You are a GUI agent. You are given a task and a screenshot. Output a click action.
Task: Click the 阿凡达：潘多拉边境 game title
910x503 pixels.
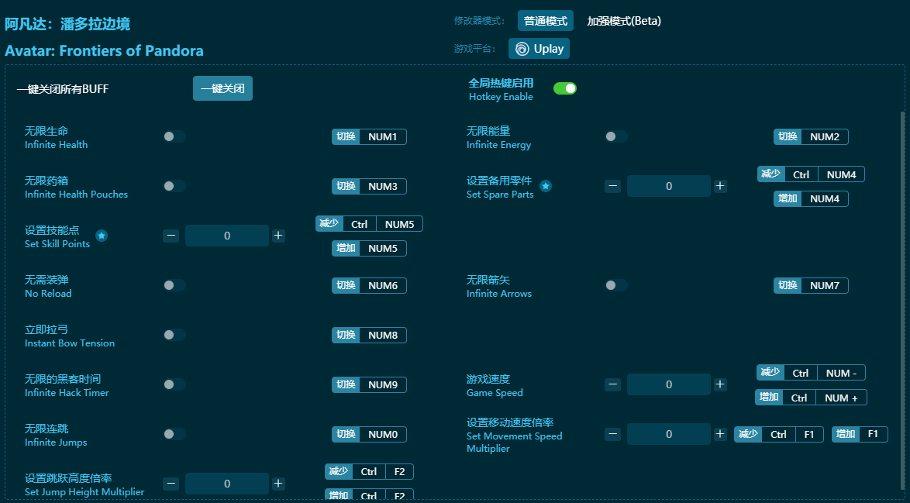[x=67, y=24]
